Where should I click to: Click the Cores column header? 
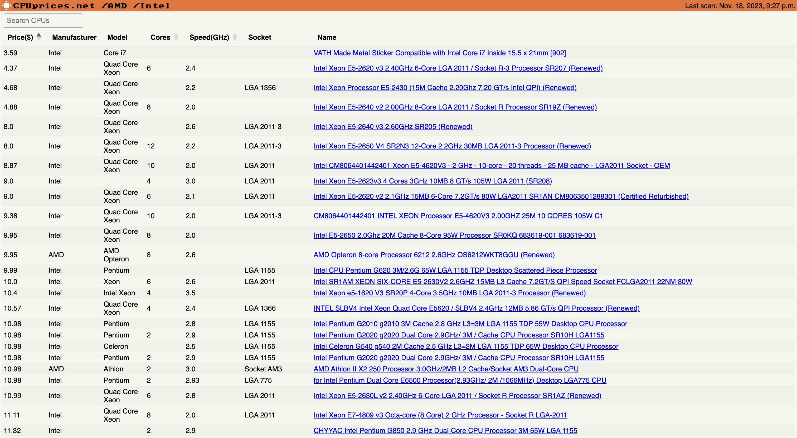pos(160,37)
